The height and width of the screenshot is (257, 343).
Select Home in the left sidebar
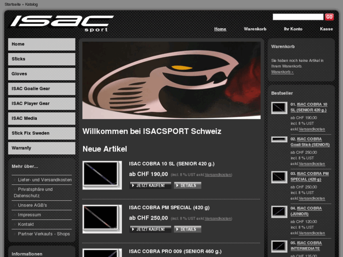[x=42, y=44]
